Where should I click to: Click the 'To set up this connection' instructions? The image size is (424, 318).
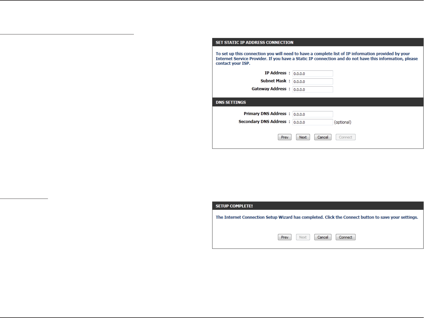[x=317, y=59]
